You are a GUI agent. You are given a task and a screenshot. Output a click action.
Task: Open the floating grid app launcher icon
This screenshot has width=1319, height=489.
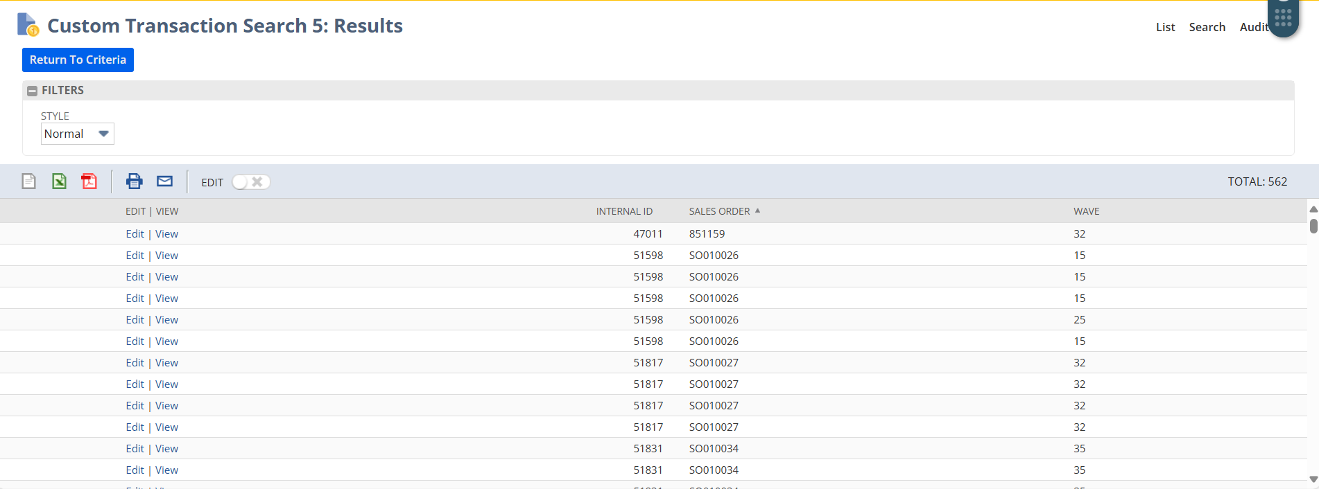pos(1282,18)
